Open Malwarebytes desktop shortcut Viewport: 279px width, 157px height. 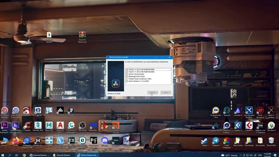(x=93, y=126)
